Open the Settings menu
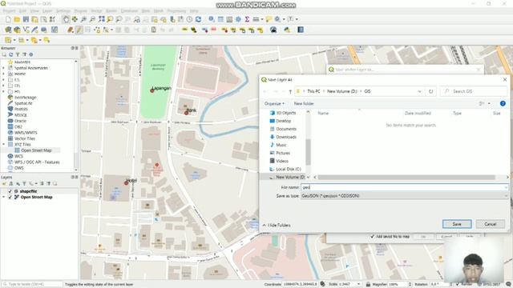The image size is (513, 288). tap(63, 10)
